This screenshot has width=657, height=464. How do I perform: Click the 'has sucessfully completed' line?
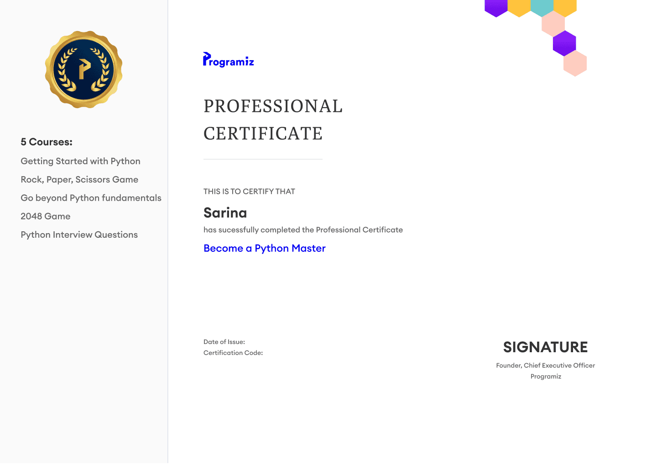[x=303, y=230]
